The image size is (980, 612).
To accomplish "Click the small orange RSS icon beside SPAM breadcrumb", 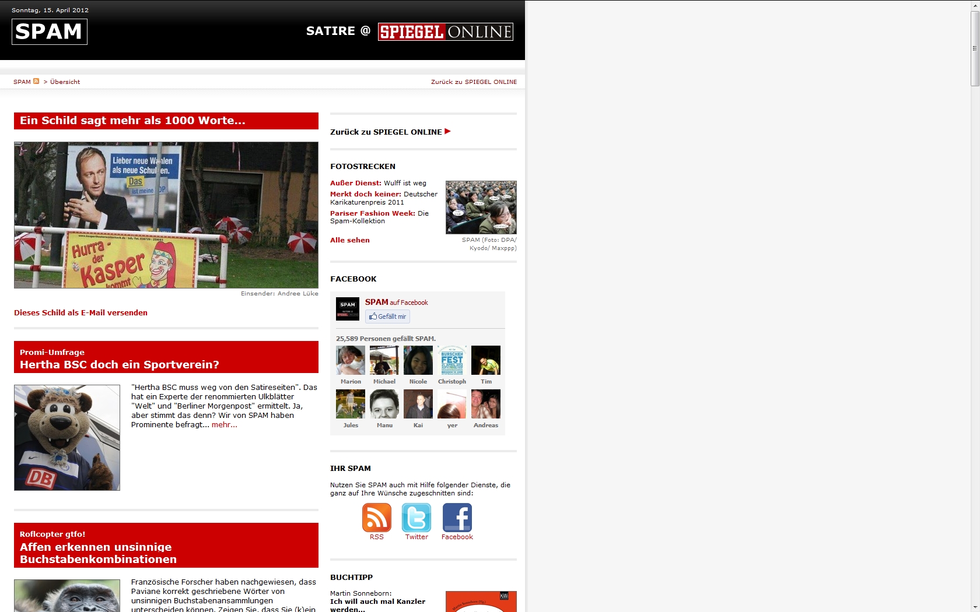I will pyautogui.click(x=36, y=82).
